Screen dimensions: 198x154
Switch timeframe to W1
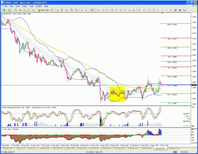click(130, 10)
